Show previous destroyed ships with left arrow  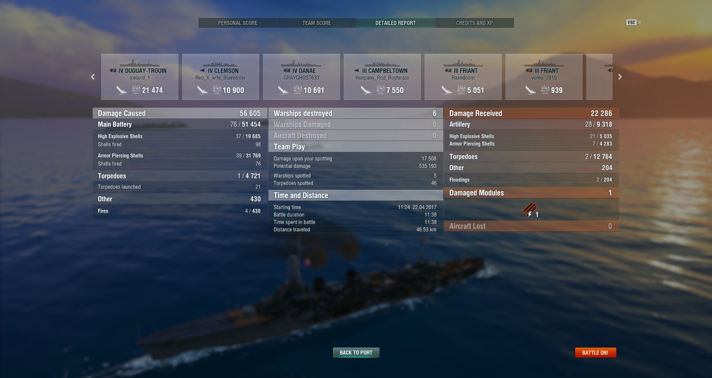tap(93, 77)
